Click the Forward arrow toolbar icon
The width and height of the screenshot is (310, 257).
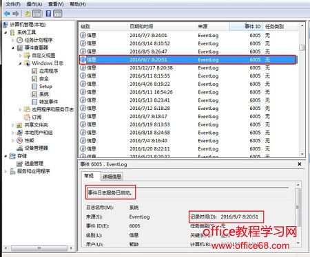[x=16, y=14]
